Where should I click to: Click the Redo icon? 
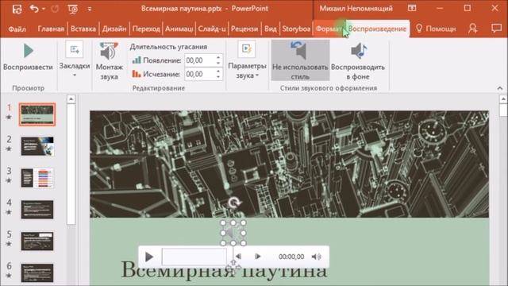(x=55, y=9)
